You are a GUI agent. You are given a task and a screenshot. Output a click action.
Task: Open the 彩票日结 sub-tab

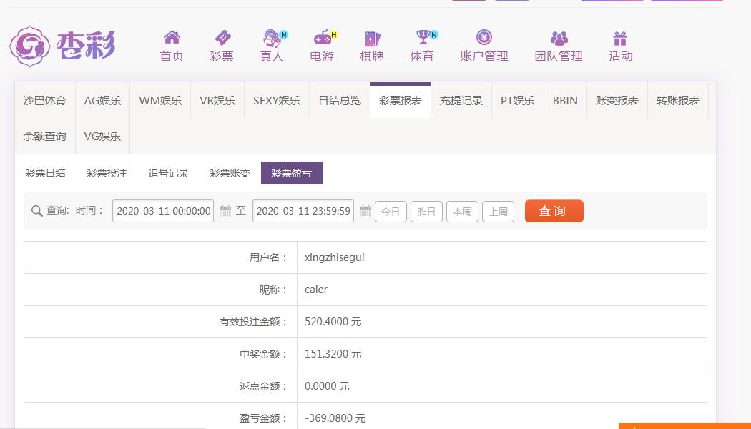46,173
